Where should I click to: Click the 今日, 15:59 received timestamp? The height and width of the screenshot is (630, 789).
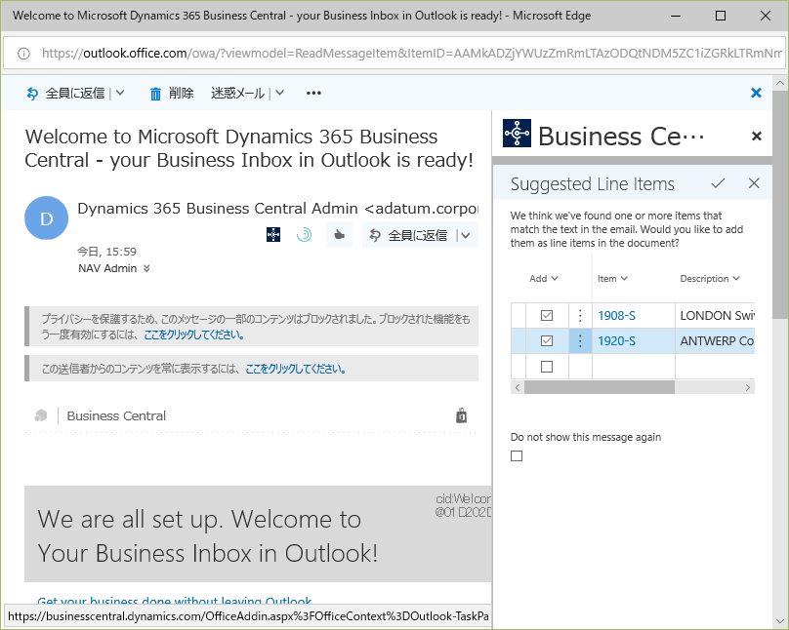106,252
